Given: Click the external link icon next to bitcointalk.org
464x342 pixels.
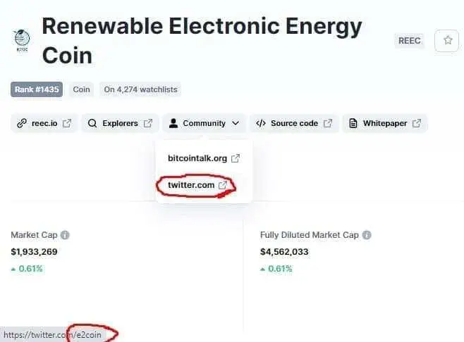Looking at the screenshot, I should click(x=236, y=158).
